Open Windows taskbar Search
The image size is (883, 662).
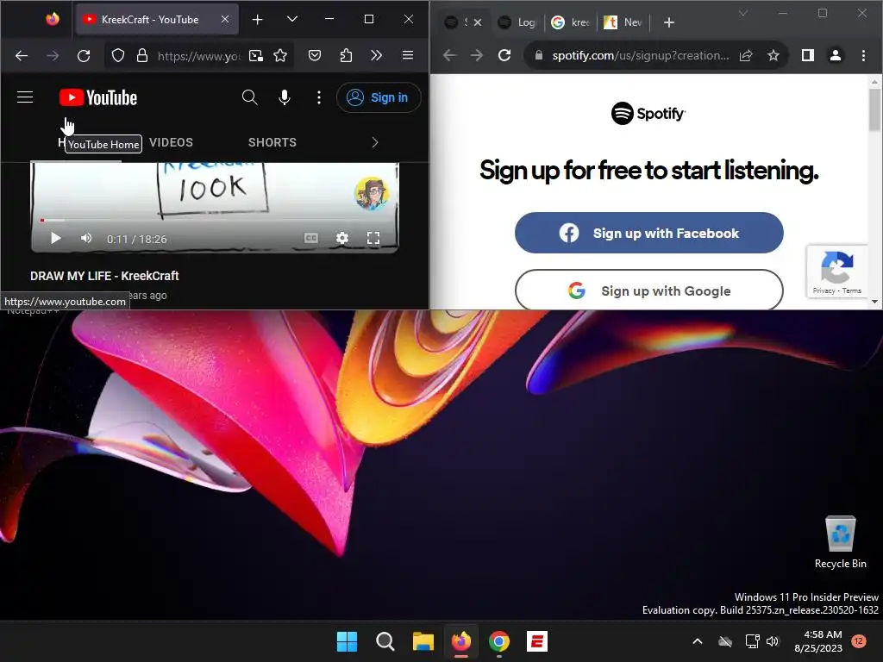(385, 641)
